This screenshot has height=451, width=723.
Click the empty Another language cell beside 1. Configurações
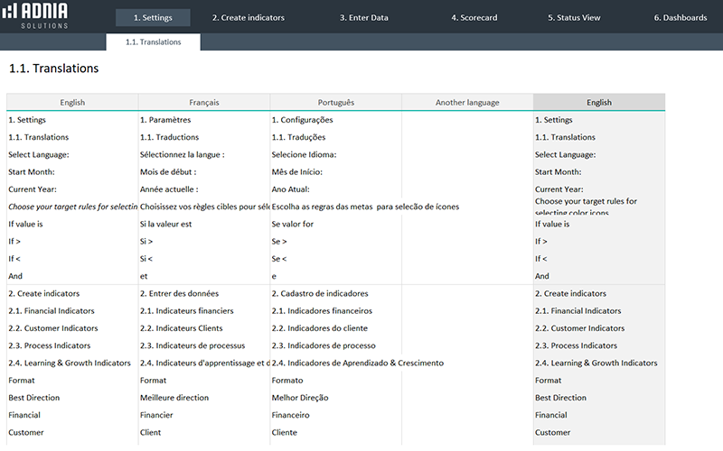coord(467,120)
